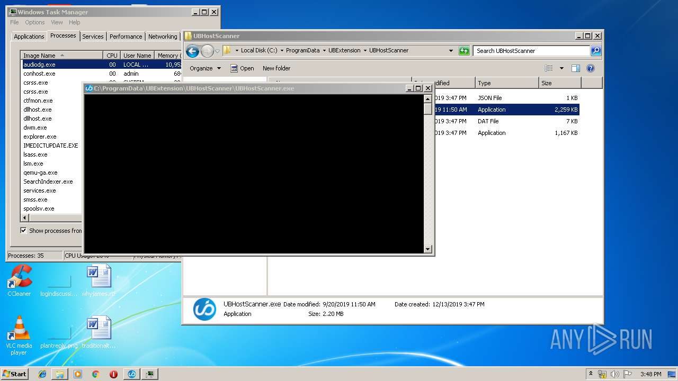
Task: Select the audiodg.exe process
Action: (102, 65)
